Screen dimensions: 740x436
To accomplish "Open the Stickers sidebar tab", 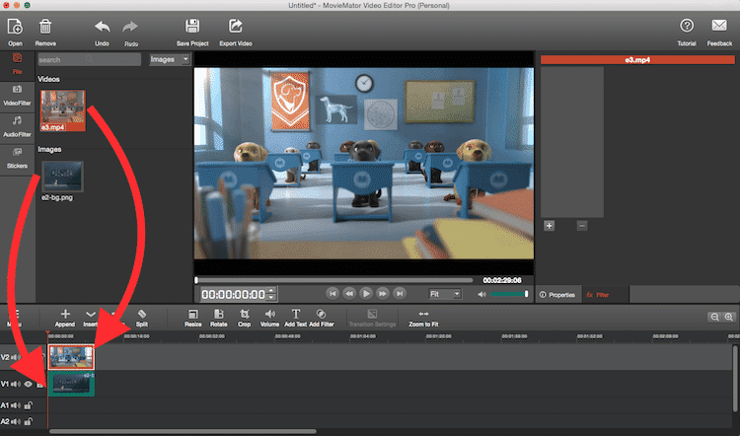I will [x=17, y=159].
